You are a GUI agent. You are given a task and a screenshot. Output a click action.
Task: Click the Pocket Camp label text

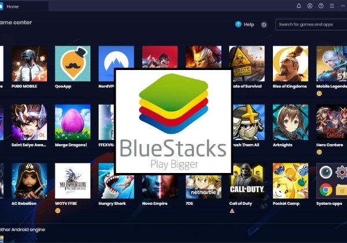click(286, 204)
